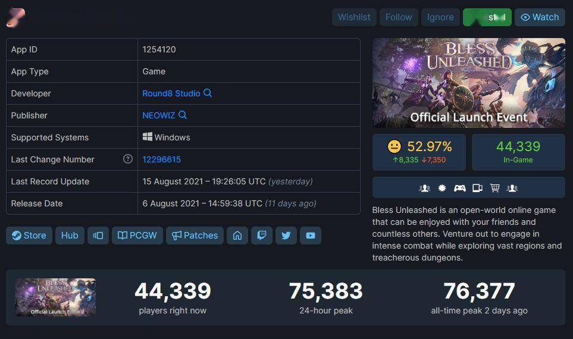The height and width of the screenshot is (339, 573).
Task: Click the 44,339 In-Game box
Action: tap(518, 152)
